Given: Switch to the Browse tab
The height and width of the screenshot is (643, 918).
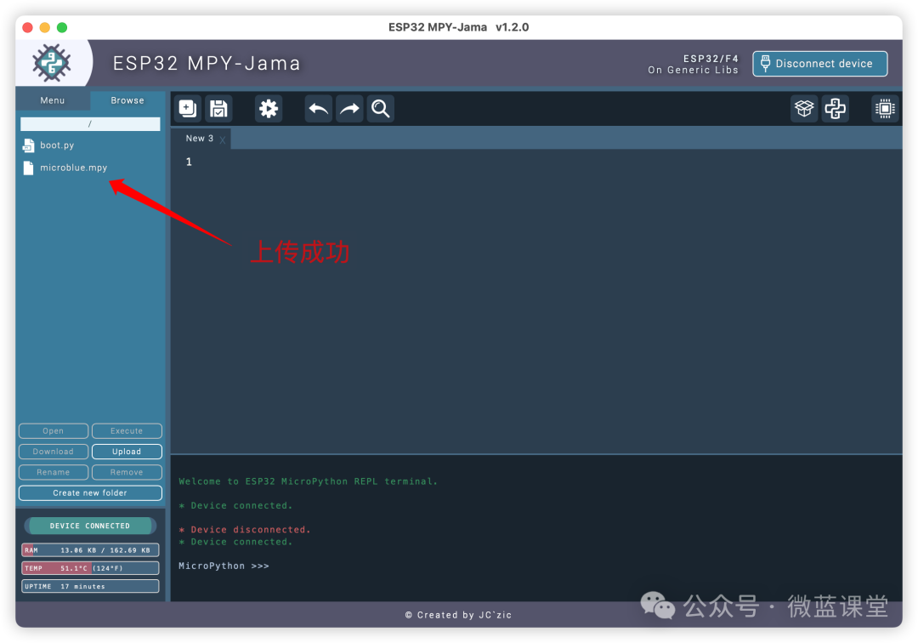Looking at the screenshot, I should tap(127, 100).
